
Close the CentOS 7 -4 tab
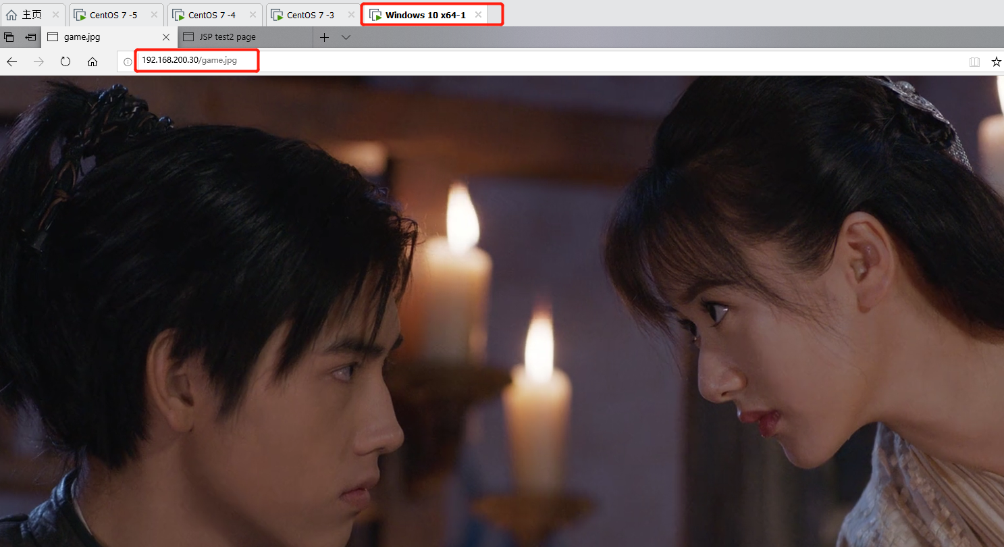click(x=253, y=15)
